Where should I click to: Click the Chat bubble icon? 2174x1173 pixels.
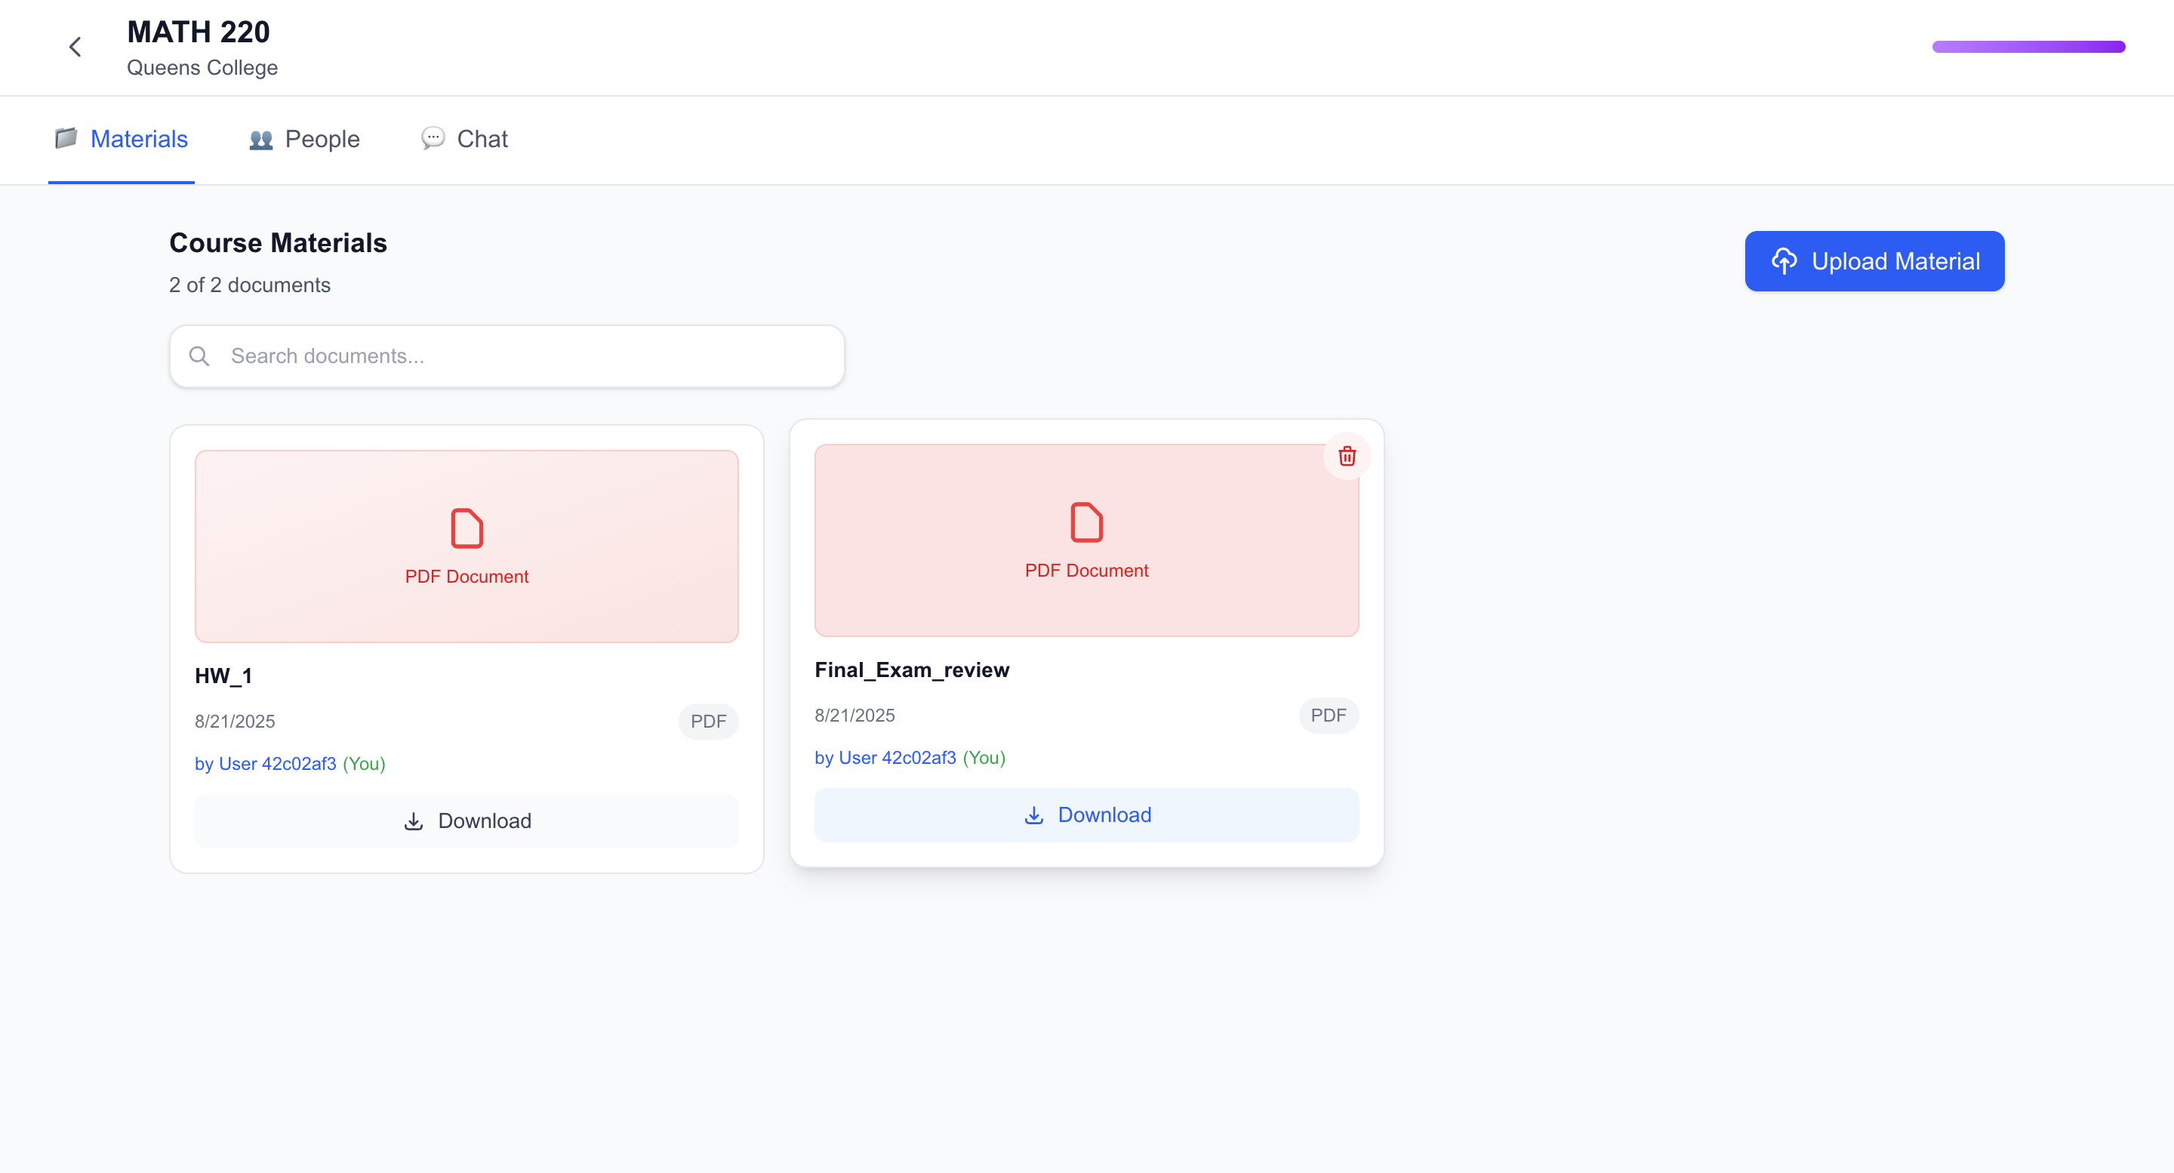point(433,138)
